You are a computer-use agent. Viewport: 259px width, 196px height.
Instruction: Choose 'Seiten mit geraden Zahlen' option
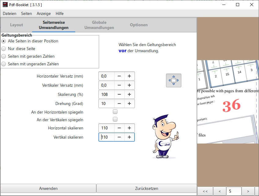[4, 56]
